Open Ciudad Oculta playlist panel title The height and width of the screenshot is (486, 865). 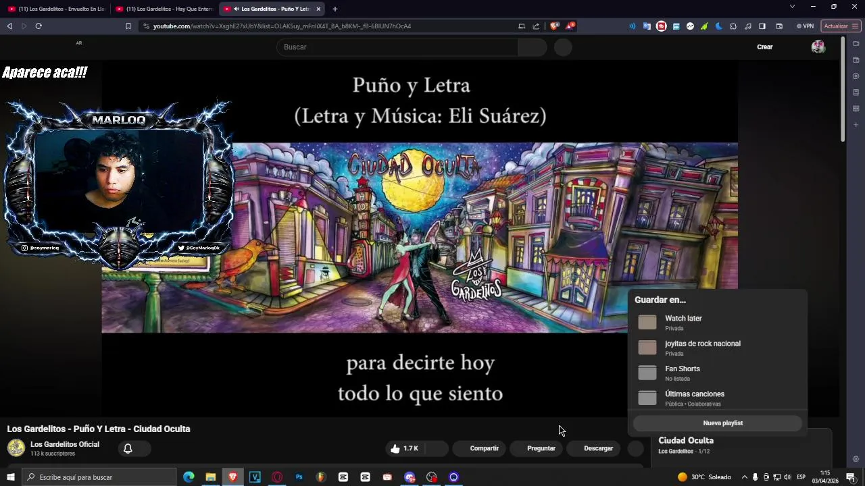pyautogui.click(x=686, y=440)
